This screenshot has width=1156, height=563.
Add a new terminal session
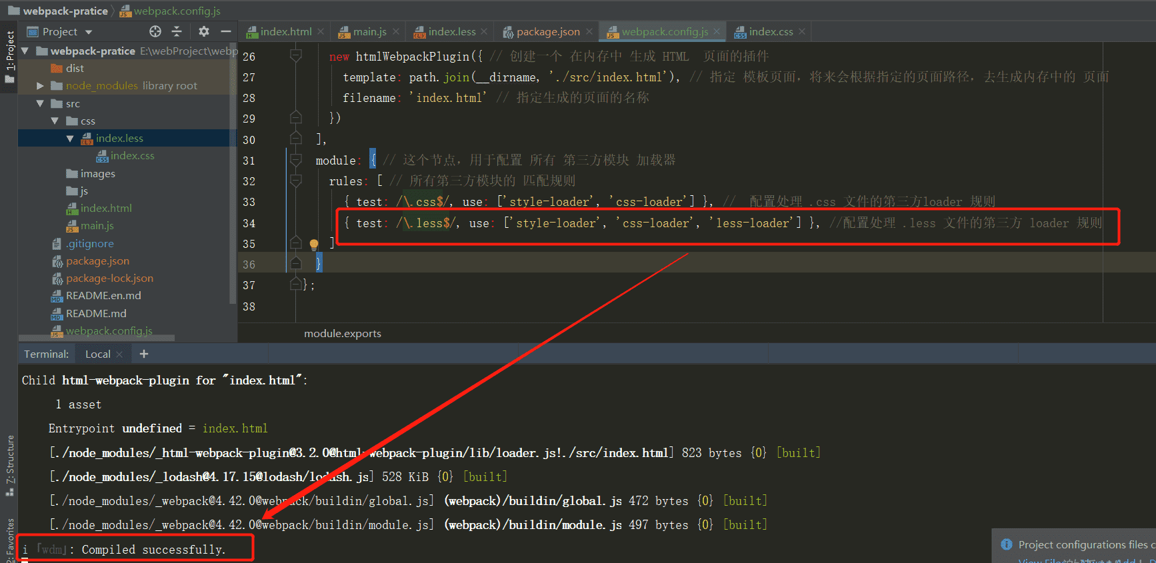(x=144, y=354)
